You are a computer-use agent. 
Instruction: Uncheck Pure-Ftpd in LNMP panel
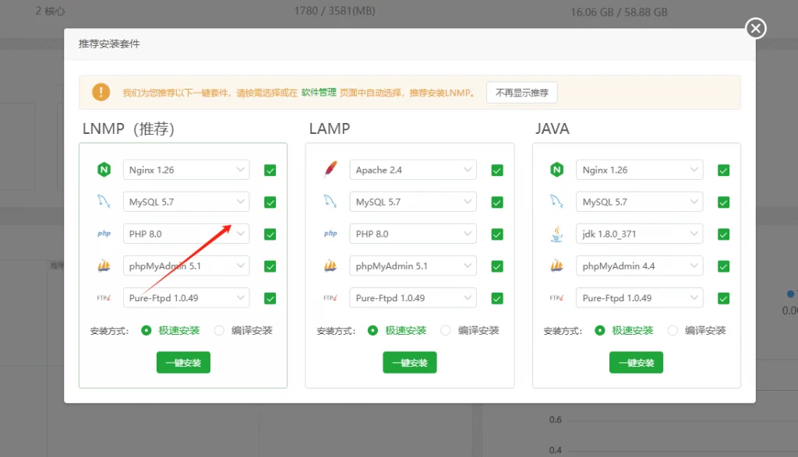coord(270,298)
